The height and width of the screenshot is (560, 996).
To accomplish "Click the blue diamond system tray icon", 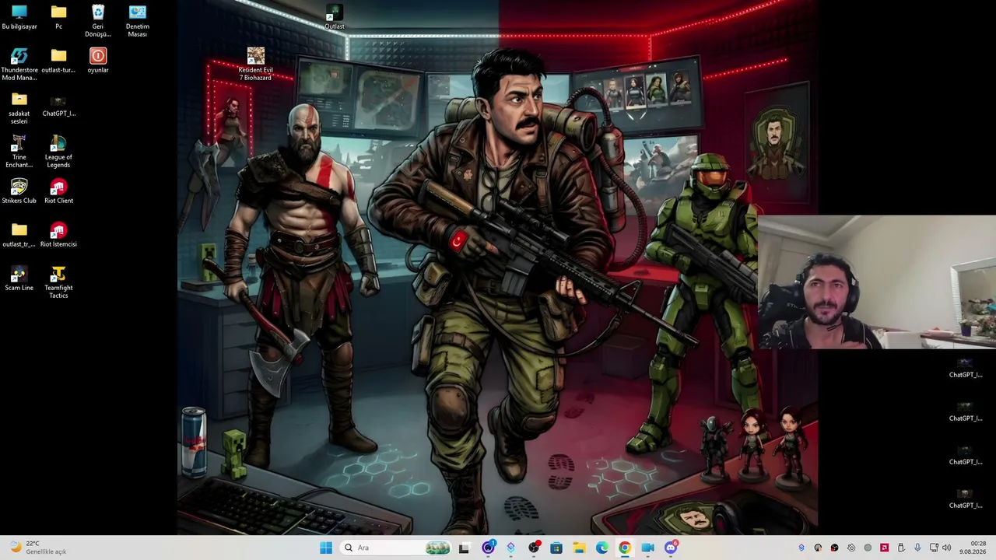I will [801, 548].
